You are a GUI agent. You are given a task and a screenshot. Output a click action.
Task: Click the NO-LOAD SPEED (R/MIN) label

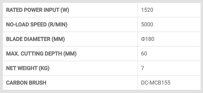click(x=37, y=24)
